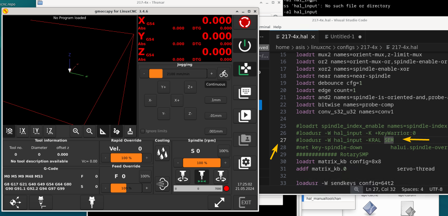Toggle dimension display in the preview
Image resolution: width=448 pixels, height=216 pixels.
[103, 131]
